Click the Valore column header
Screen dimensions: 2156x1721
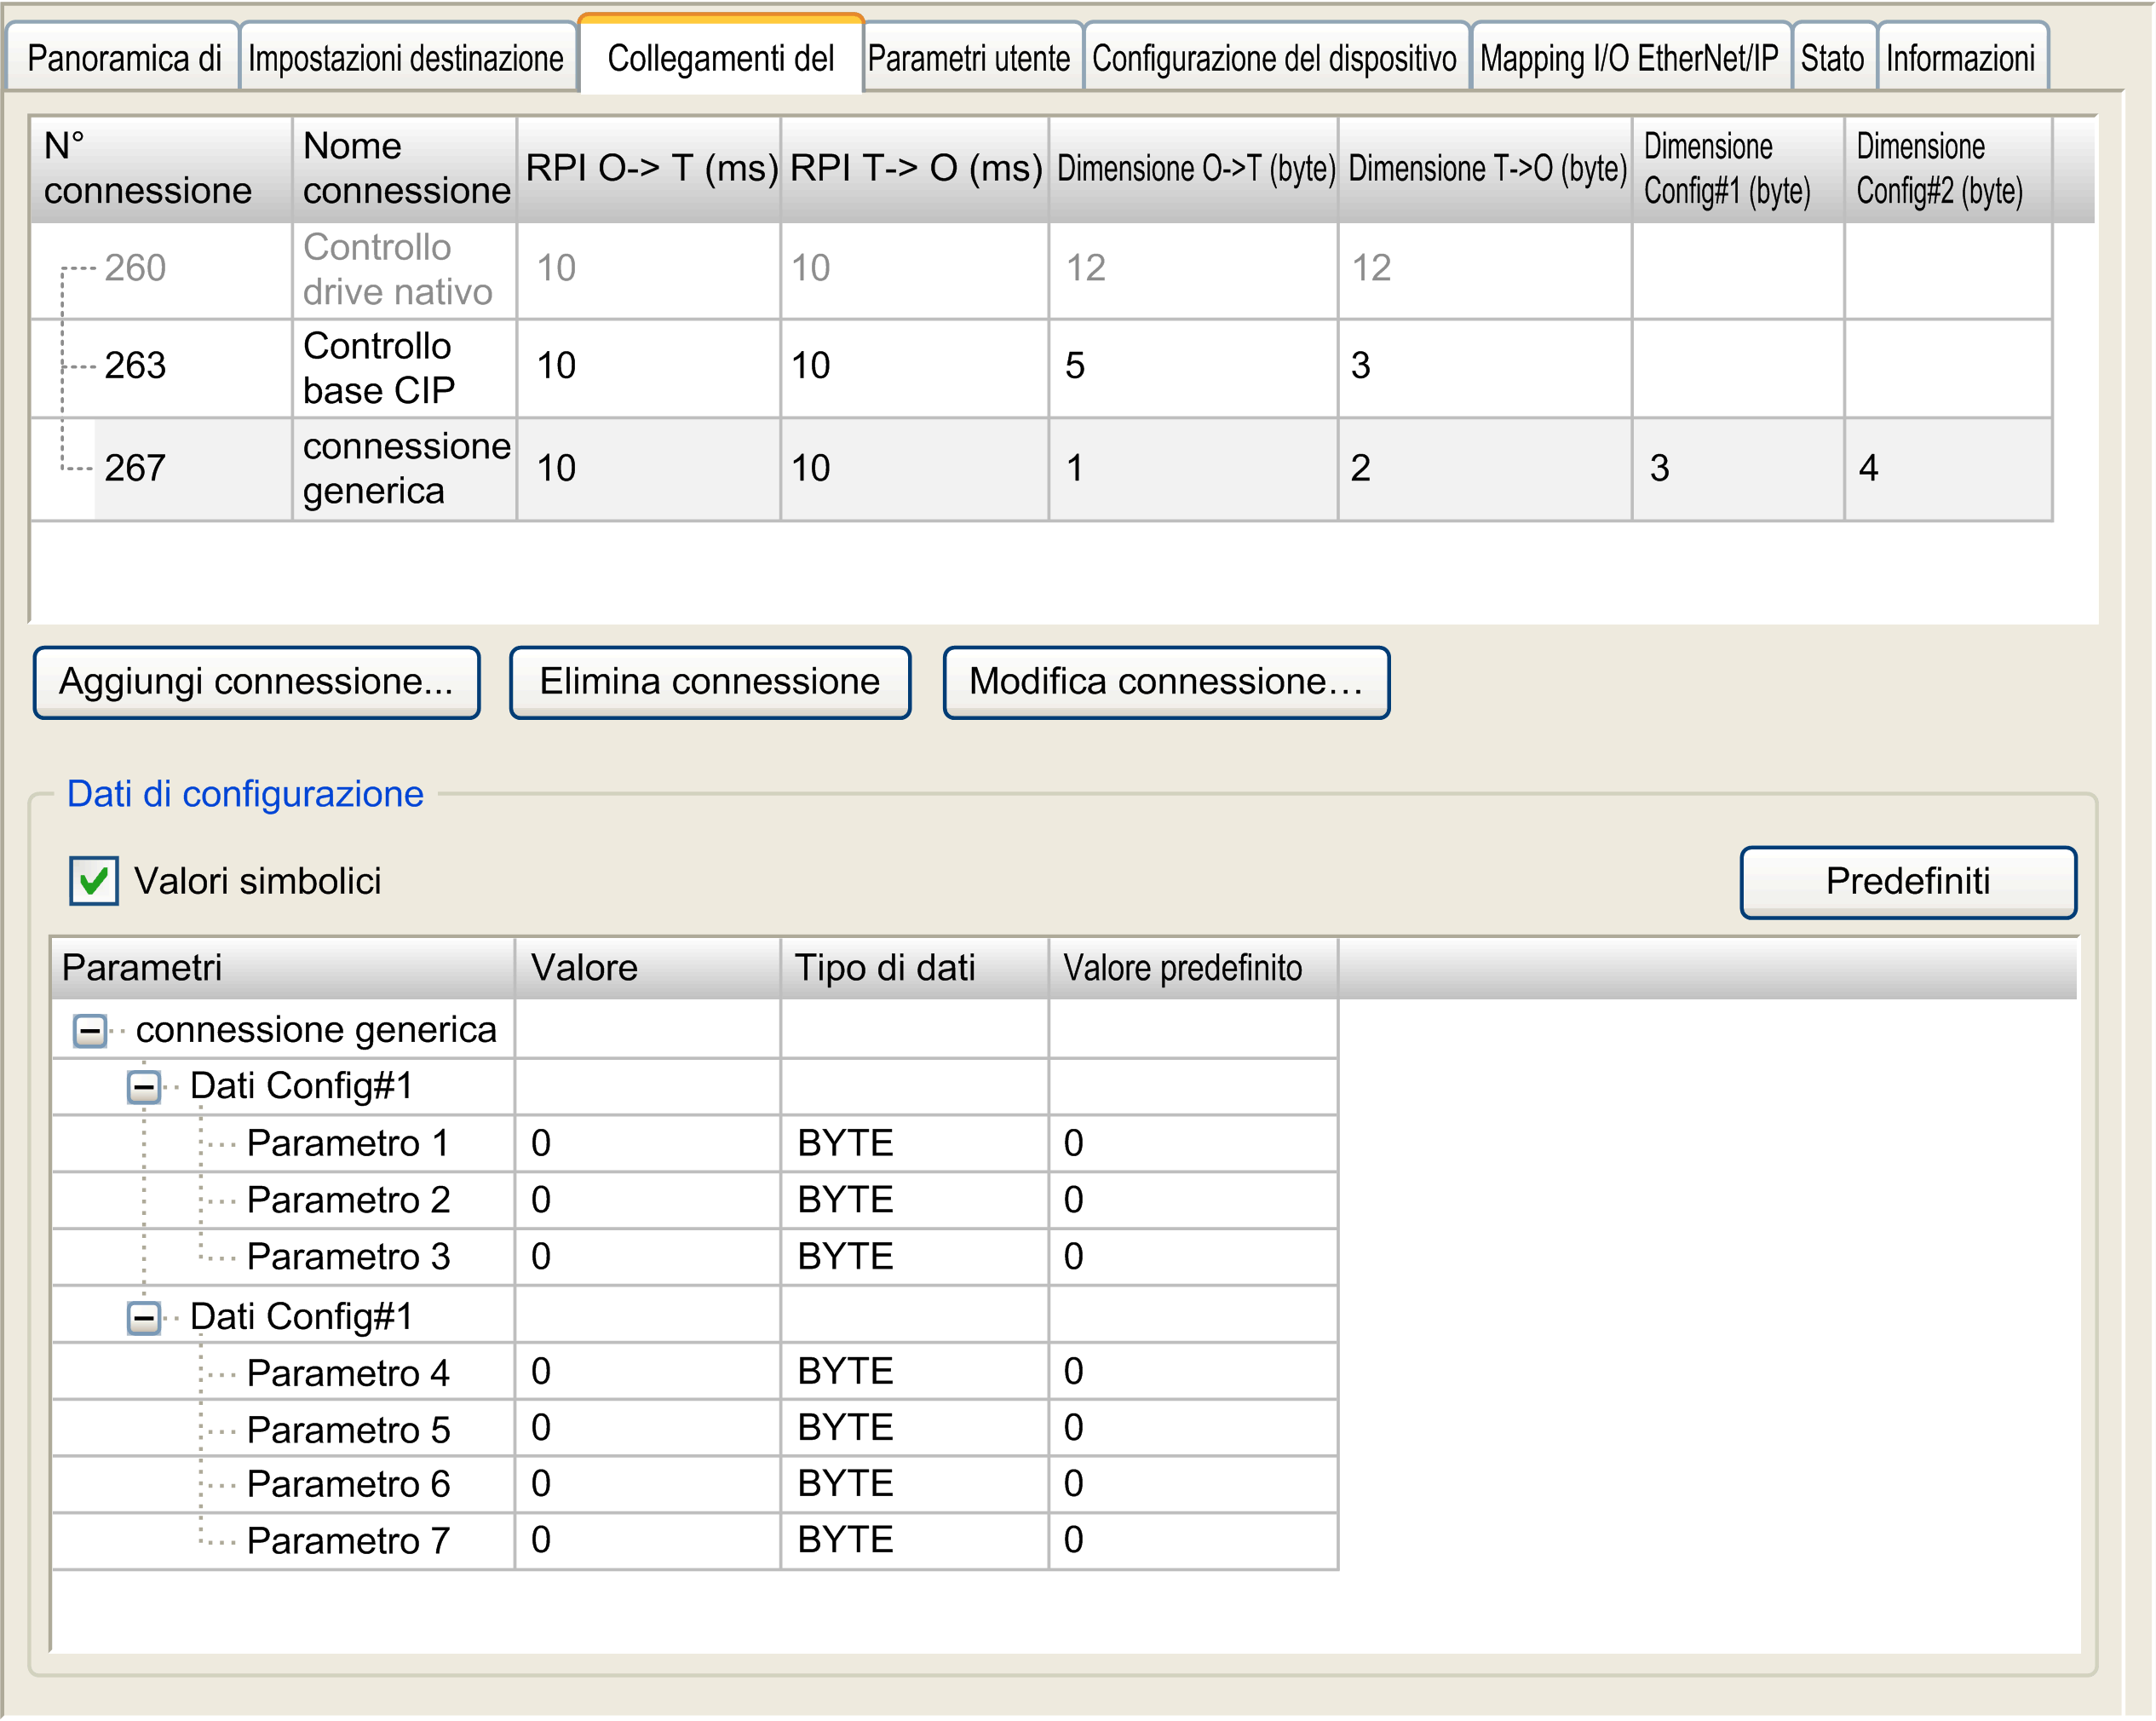tap(648, 968)
